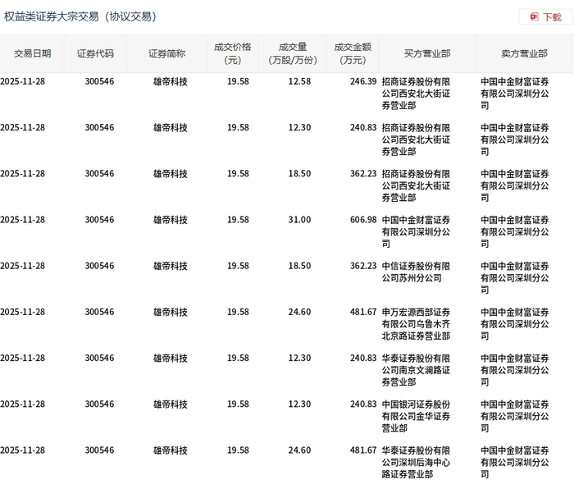Click the Excel icon in download button
This screenshot has height=489, width=574.
click(x=535, y=17)
